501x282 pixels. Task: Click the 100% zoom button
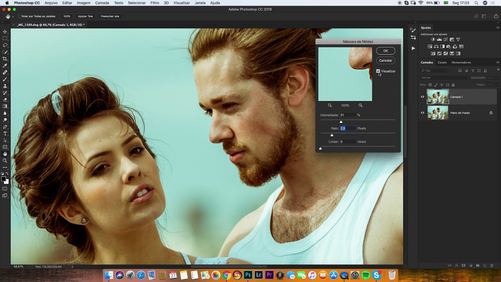67,16
